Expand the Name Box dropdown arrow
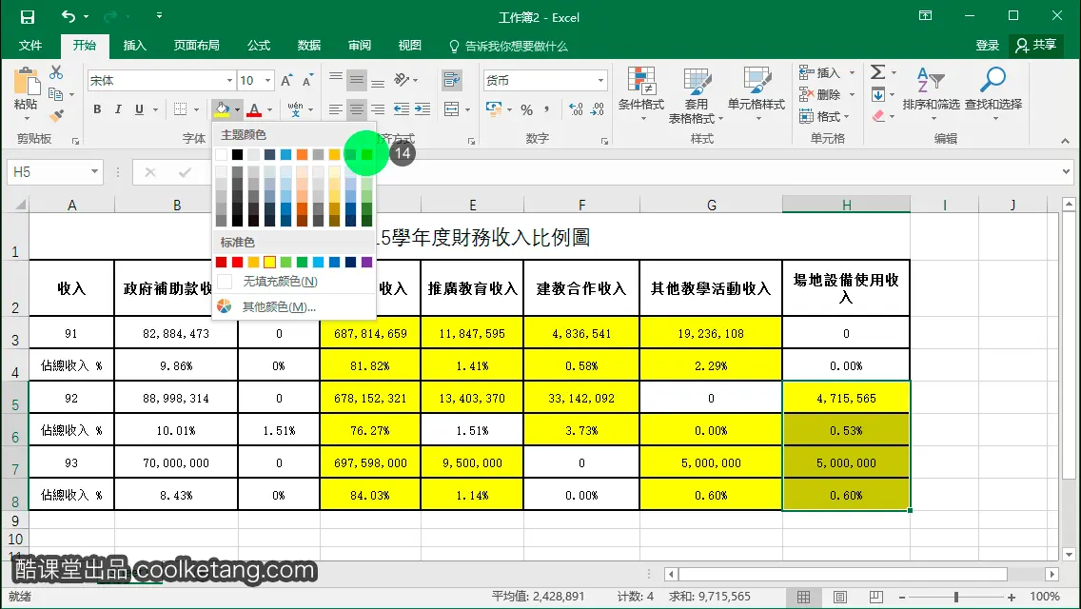Screen dimensions: 1081x609 pos(94,171)
